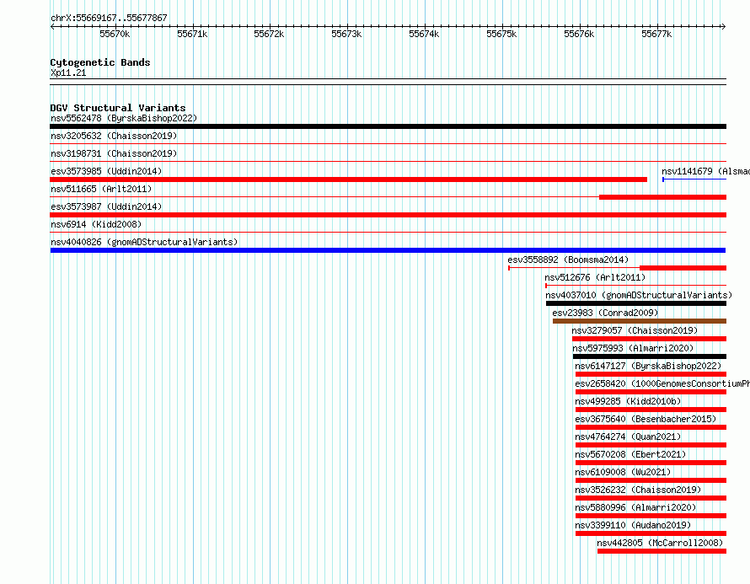Click the ruler's right end arrow

pyautogui.click(x=724, y=26)
